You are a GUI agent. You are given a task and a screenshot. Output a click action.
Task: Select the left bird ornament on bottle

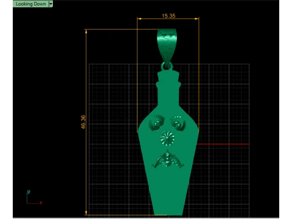point(157,123)
